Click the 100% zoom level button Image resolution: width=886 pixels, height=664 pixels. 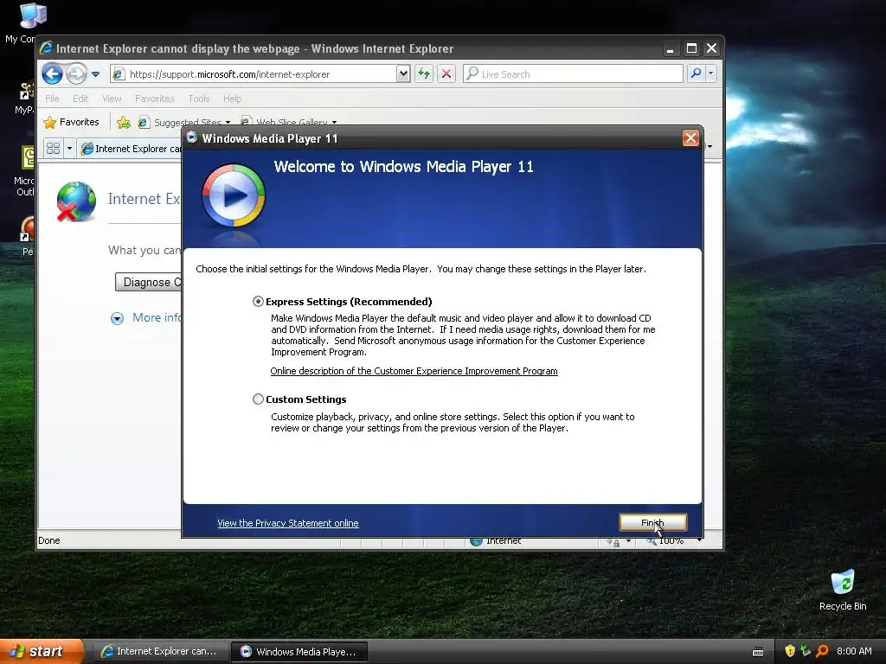tap(665, 541)
